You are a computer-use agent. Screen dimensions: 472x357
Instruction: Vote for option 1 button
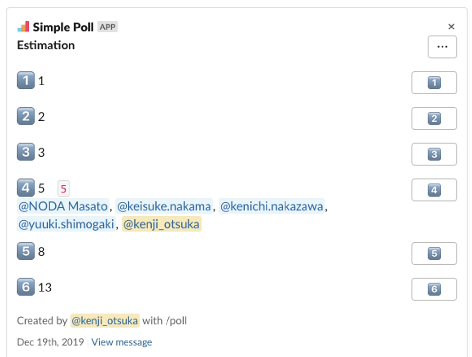click(x=434, y=83)
